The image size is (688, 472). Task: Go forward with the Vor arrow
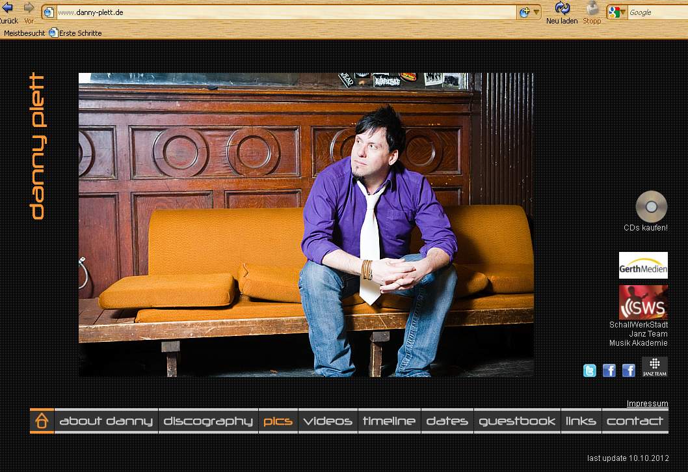click(x=29, y=7)
